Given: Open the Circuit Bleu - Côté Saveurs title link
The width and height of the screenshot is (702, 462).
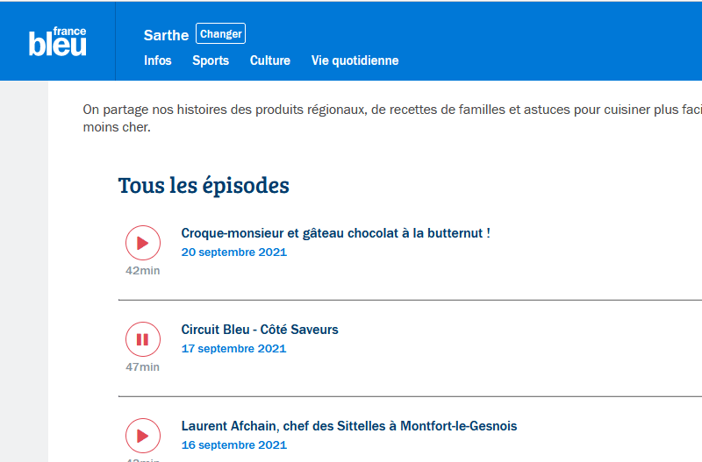Looking at the screenshot, I should [x=260, y=330].
